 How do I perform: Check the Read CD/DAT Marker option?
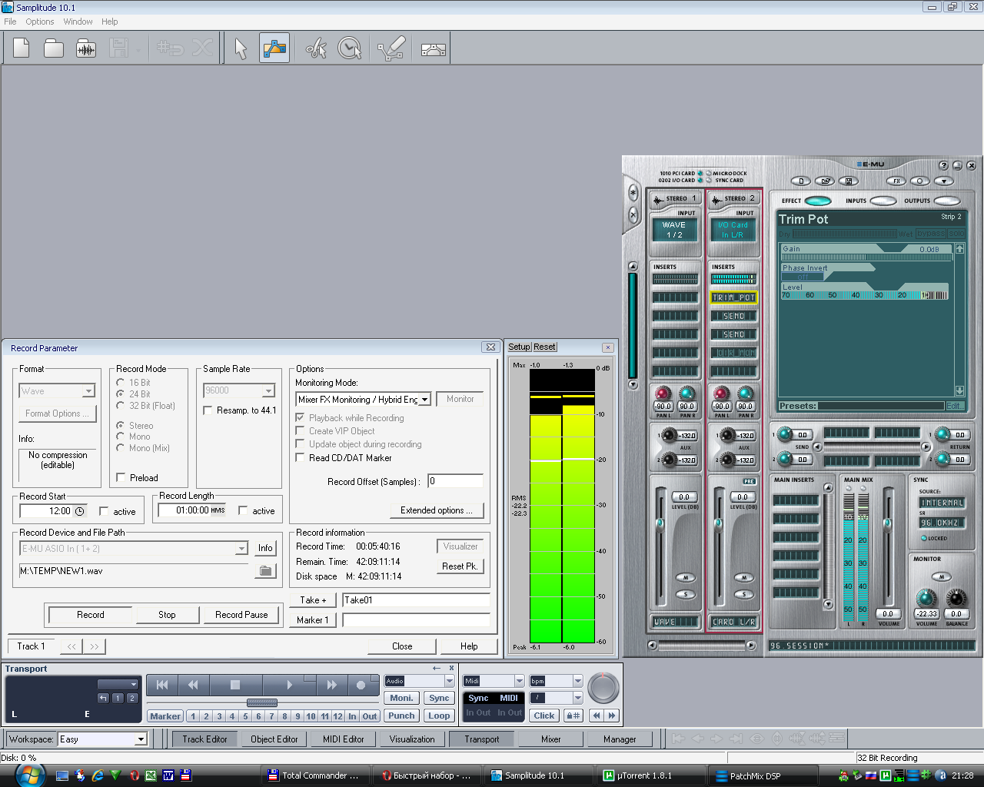point(301,457)
